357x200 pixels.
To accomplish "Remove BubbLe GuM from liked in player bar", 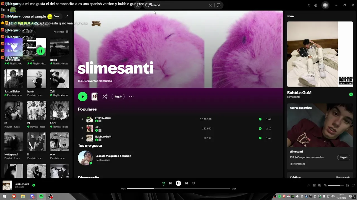I will click(34, 185).
